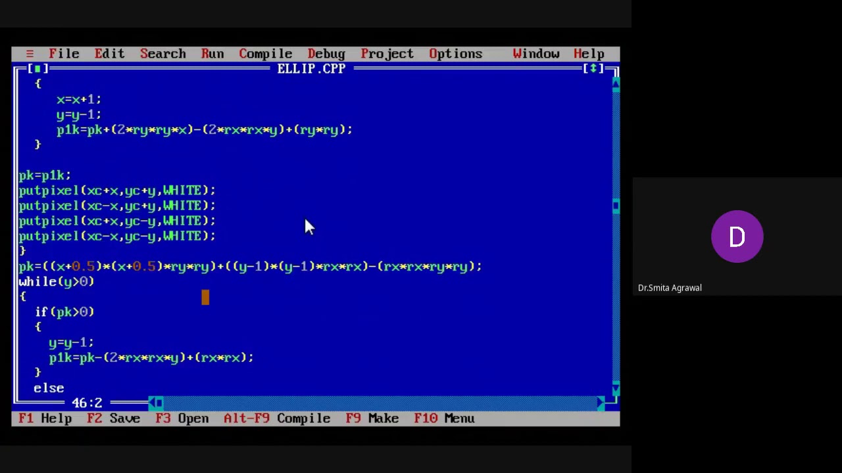Click the 46:2 cursor position indicator
Image resolution: width=842 pixels, height=473 pixels.
[87, 403]
